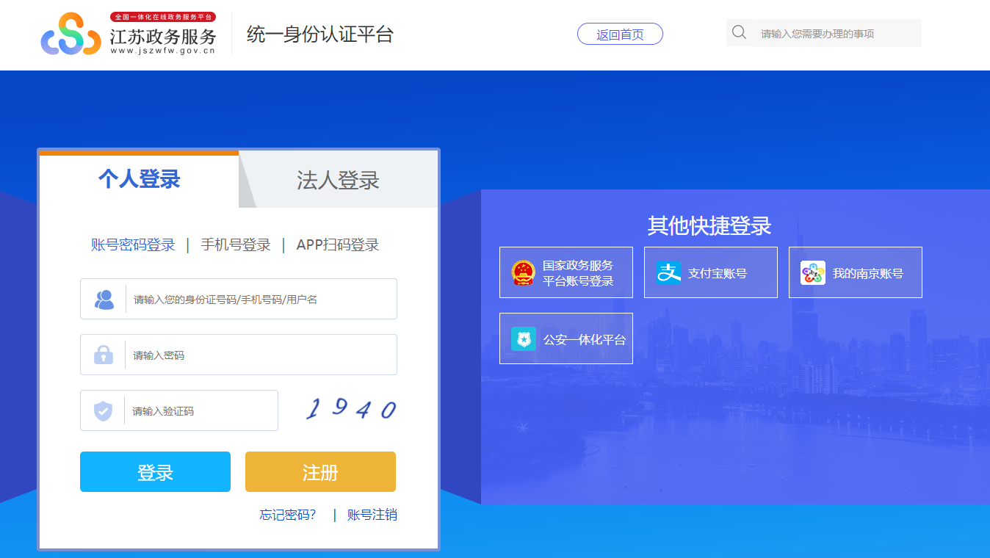This screenshot has width=990, height=558.
Task: Open the 忘记密码 link
Action: (x=288, y=515)
